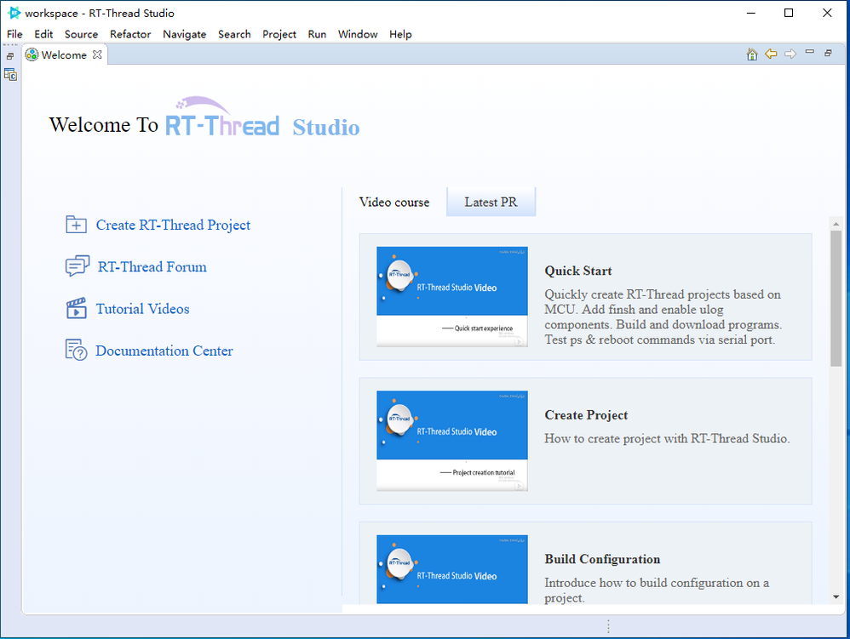850x639 pixels.
Task: Click the RT-Thread logo in welcome banner
Action: click(x=222, y=117)
